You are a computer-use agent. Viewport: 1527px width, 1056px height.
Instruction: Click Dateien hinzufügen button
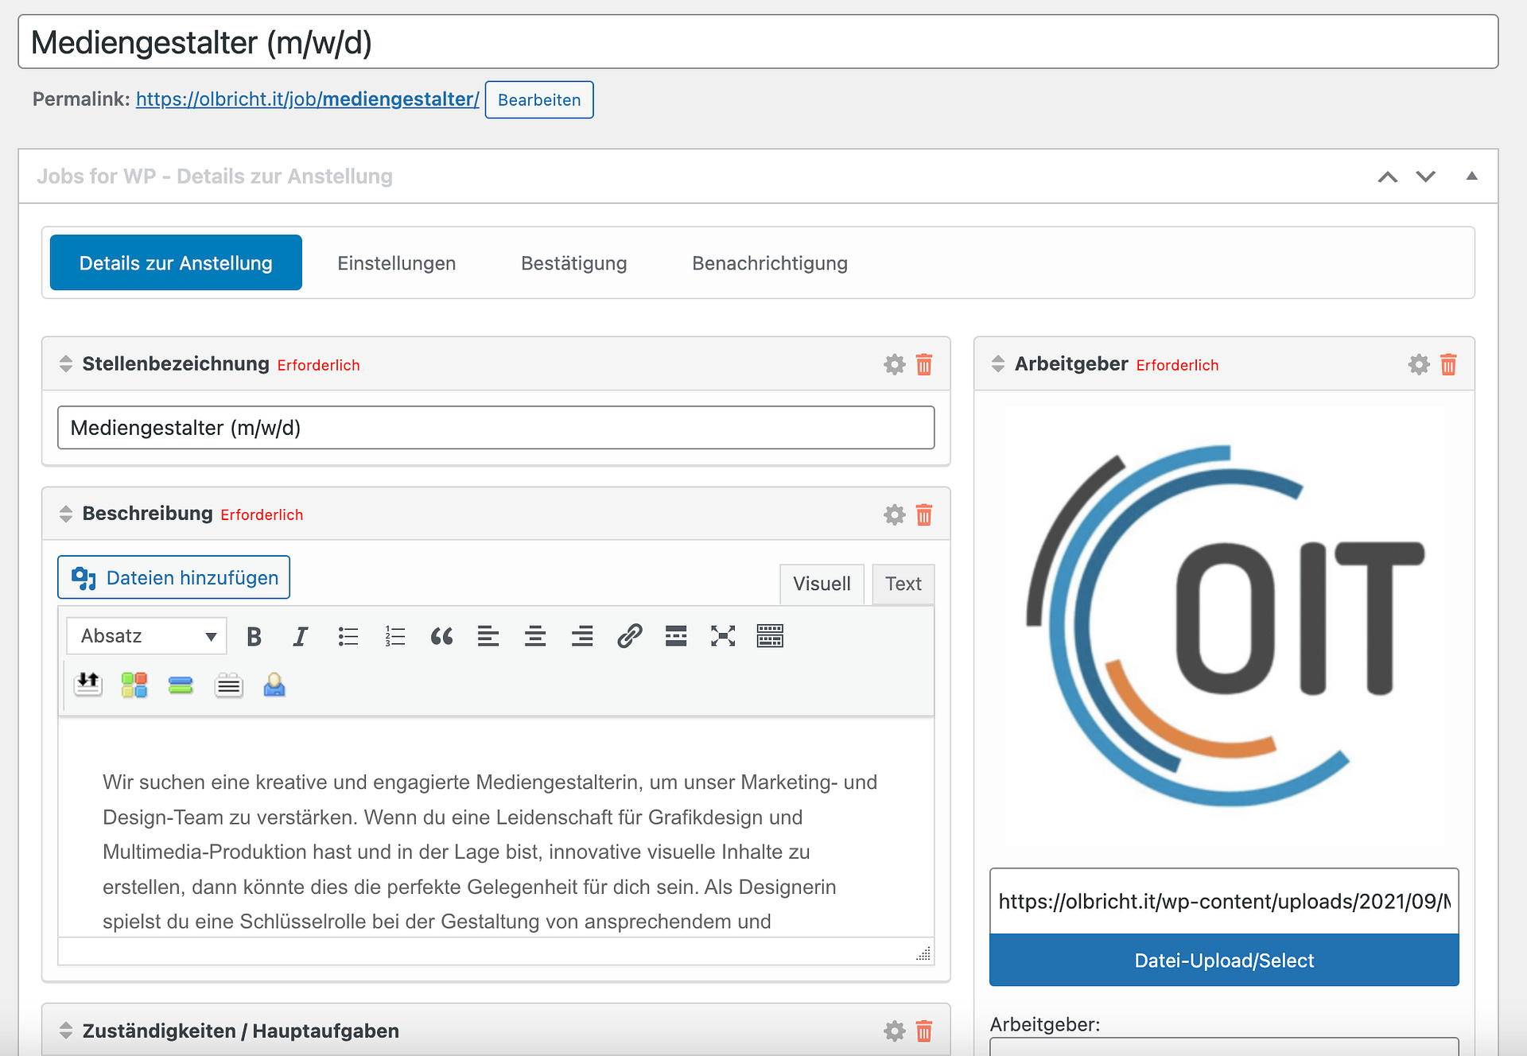pos(173,577)
